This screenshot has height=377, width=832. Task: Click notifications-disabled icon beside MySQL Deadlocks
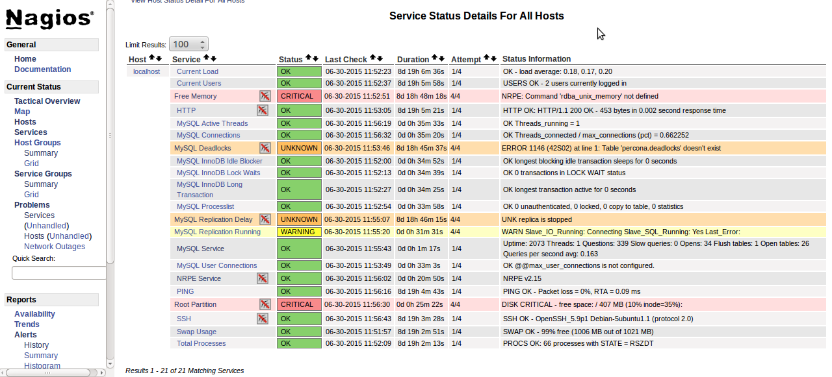[265, 148]
